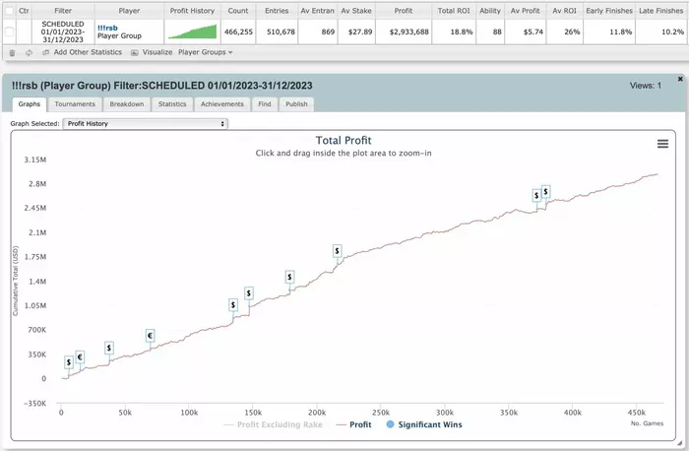Sort by the Av Stake column header
The width and height of the screenshot is (689, 451).
tap(356, 11)
